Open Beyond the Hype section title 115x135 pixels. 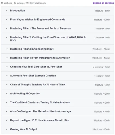coord(39,120)
